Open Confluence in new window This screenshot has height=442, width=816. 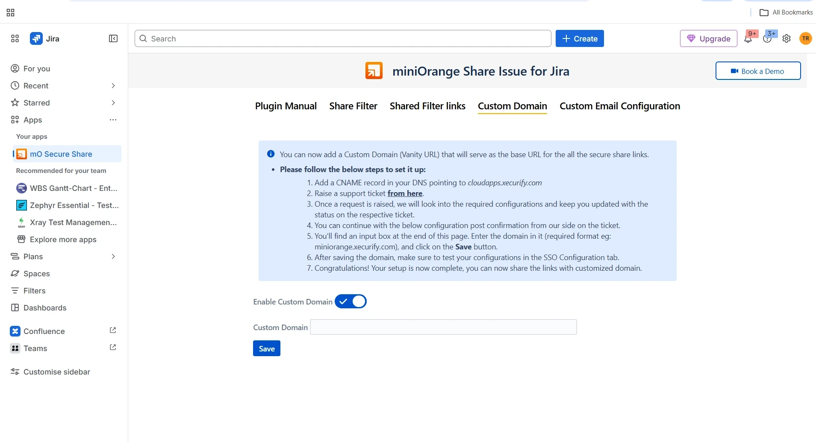click(x=113, y=330)
